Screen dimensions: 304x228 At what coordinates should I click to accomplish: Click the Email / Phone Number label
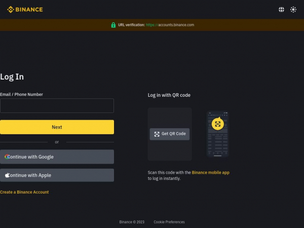21,94
